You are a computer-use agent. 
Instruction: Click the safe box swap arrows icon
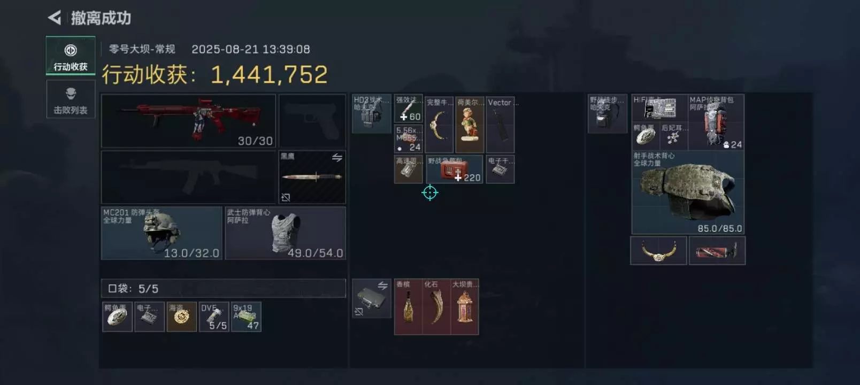(x=382, y=286)
